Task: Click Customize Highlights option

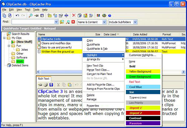Action: pos(143,55)
